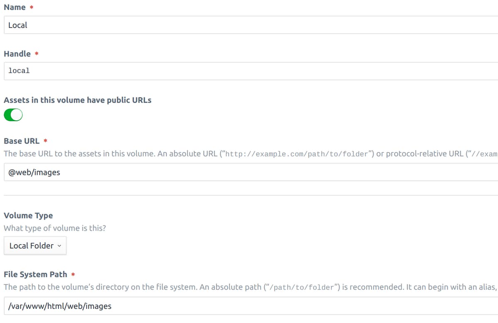Click the red asterisk beside Name
498x323 pixels.
(31, 7)
